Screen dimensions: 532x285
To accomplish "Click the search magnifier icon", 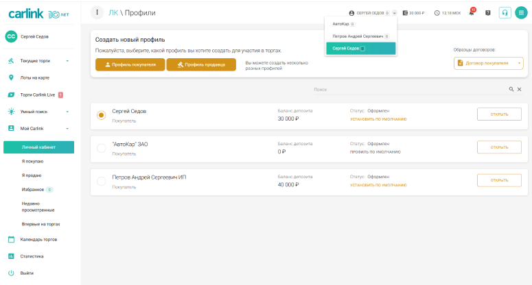I will (x=511, y=90).
